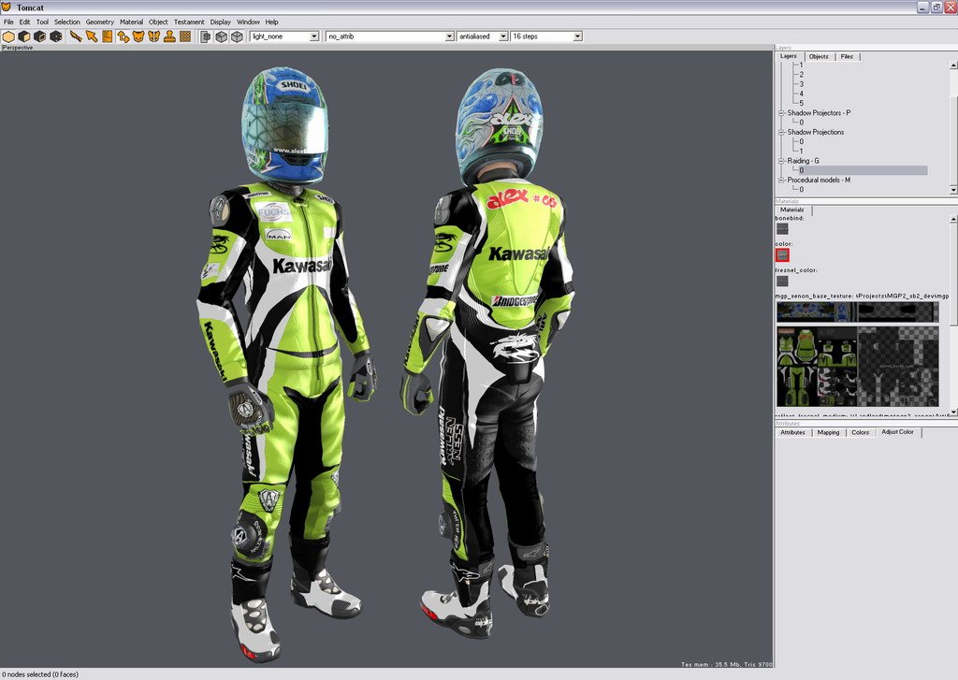Open the Tool menu
958x680 pixels.
click(x=42, y=22)
